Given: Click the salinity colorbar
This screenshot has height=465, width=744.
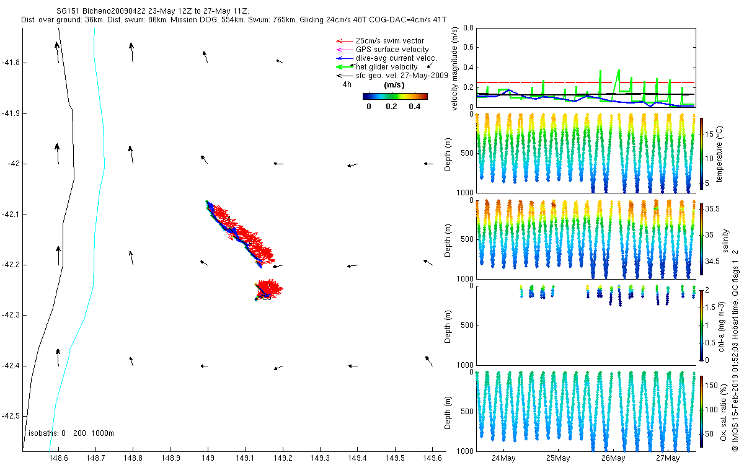Looking at the screenshot, I should point(701,239).
